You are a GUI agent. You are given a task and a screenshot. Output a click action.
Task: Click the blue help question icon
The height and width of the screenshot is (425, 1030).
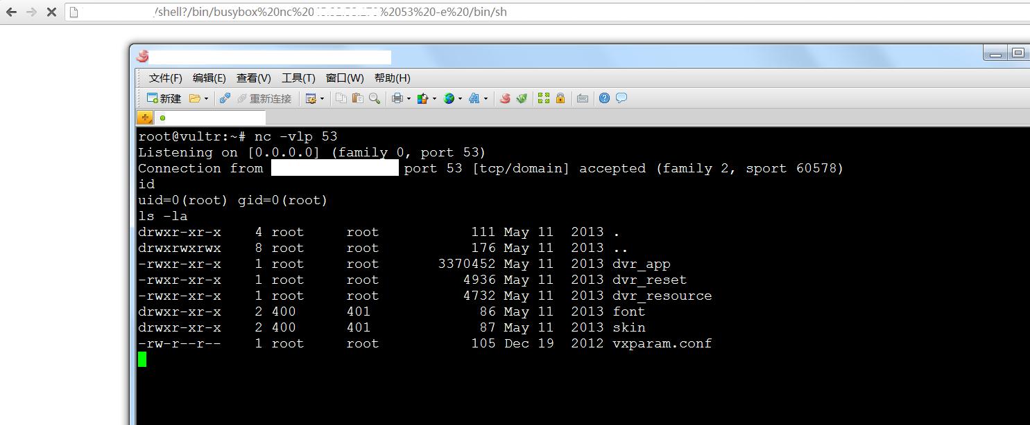(x=604, y=98)
